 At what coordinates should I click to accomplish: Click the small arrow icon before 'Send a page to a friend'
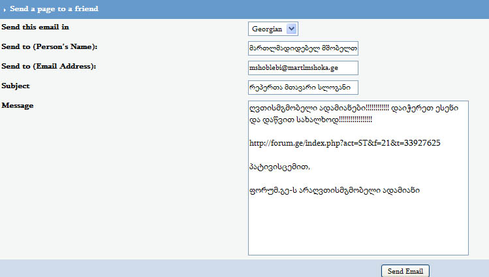(x=5, y=10)
